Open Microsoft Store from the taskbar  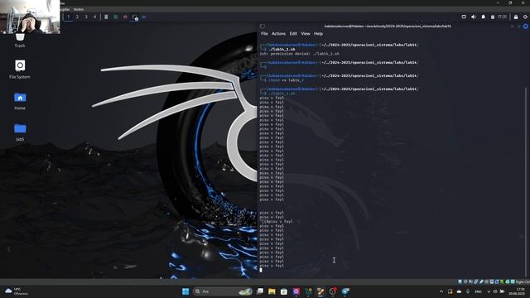coord(284,291)
